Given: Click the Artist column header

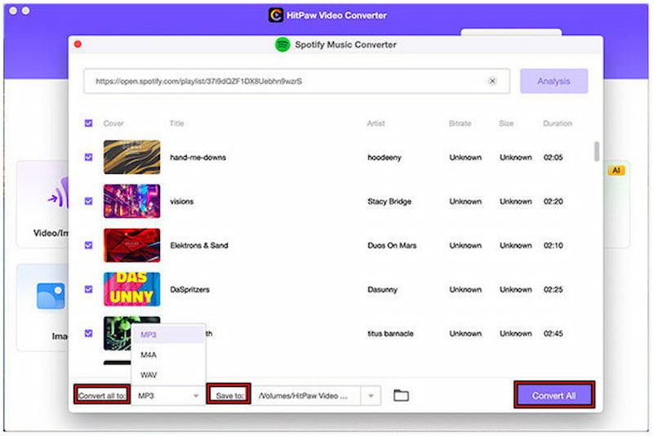Looking at the screenshot, I should coord(375,123).
